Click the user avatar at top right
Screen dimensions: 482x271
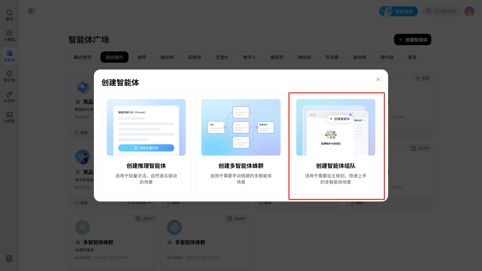click(x=469, y=11)
